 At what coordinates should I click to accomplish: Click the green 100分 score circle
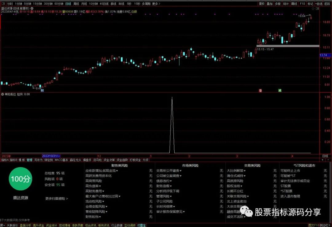click(20, 179)
